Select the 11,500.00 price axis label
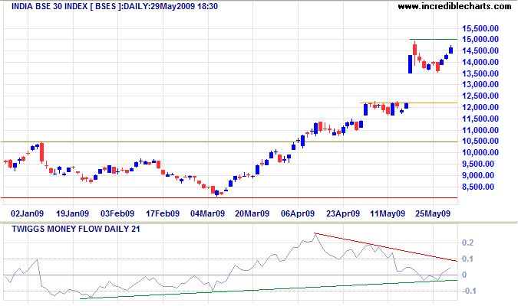The height and width of the screenshot is (306, 518). (480, 119)
